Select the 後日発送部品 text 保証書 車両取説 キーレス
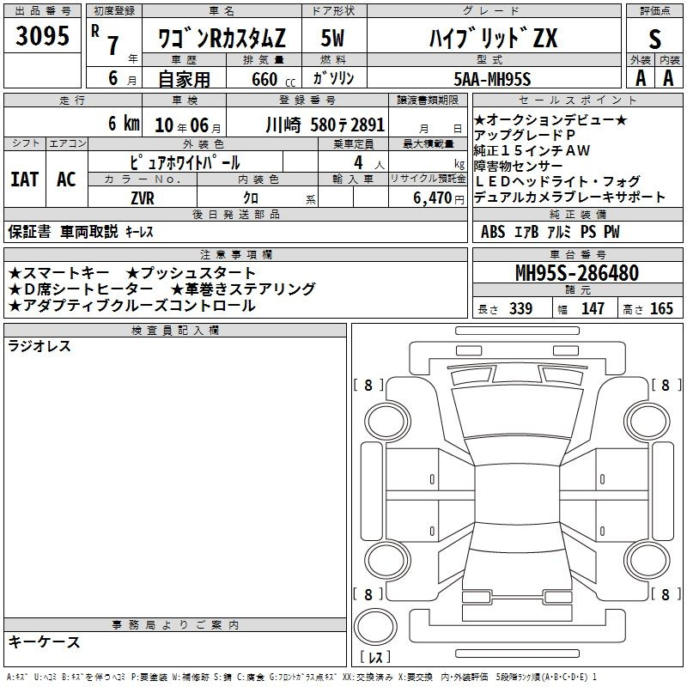The image size is (687, 687). 81,232
